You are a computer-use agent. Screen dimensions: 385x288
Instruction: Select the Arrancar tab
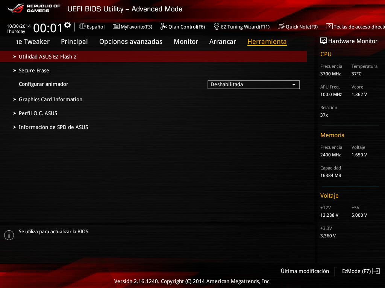click(223, 42)
